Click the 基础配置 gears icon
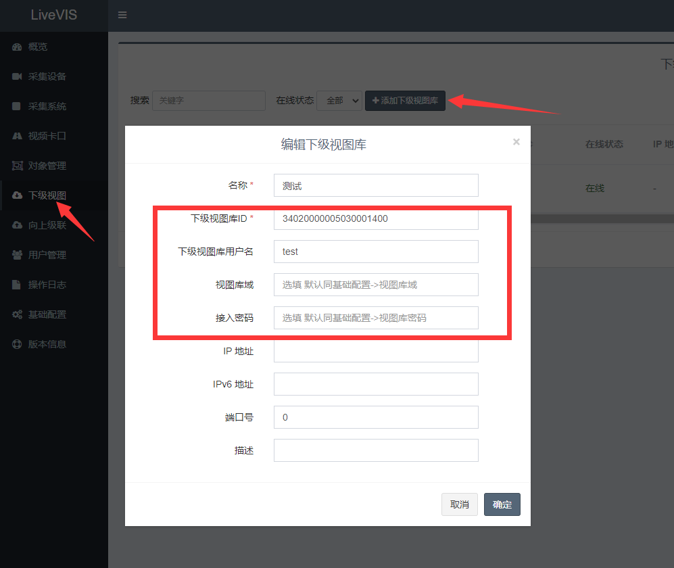 (x=17, y=314)
